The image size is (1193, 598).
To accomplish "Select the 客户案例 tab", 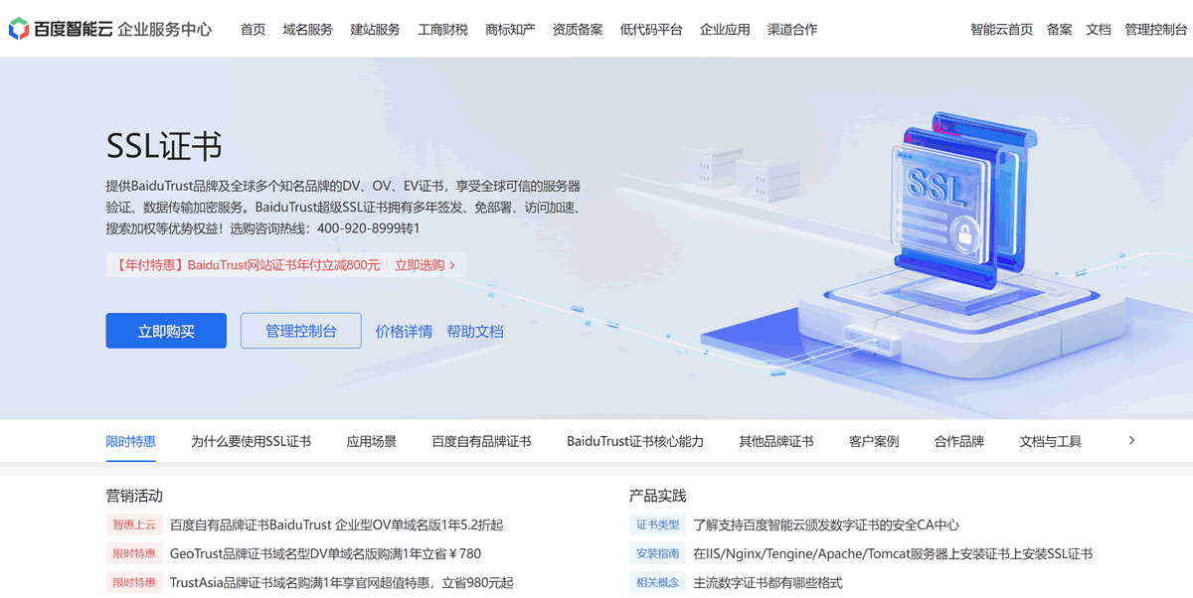I will point(874,441).
